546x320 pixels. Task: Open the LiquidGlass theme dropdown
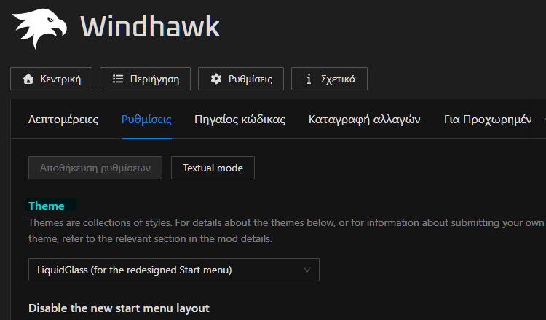pos(174,270)
